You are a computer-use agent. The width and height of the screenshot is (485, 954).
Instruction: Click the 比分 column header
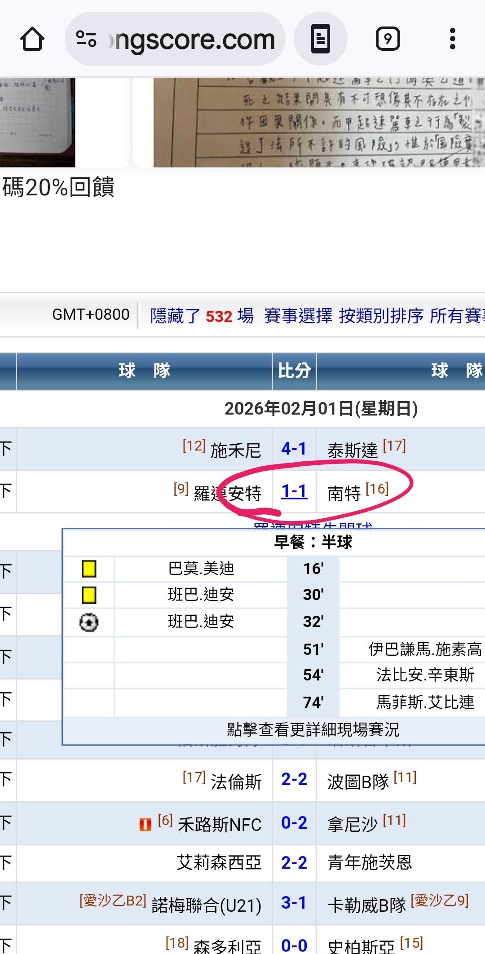pyautogui.click(x=294, y=371)
